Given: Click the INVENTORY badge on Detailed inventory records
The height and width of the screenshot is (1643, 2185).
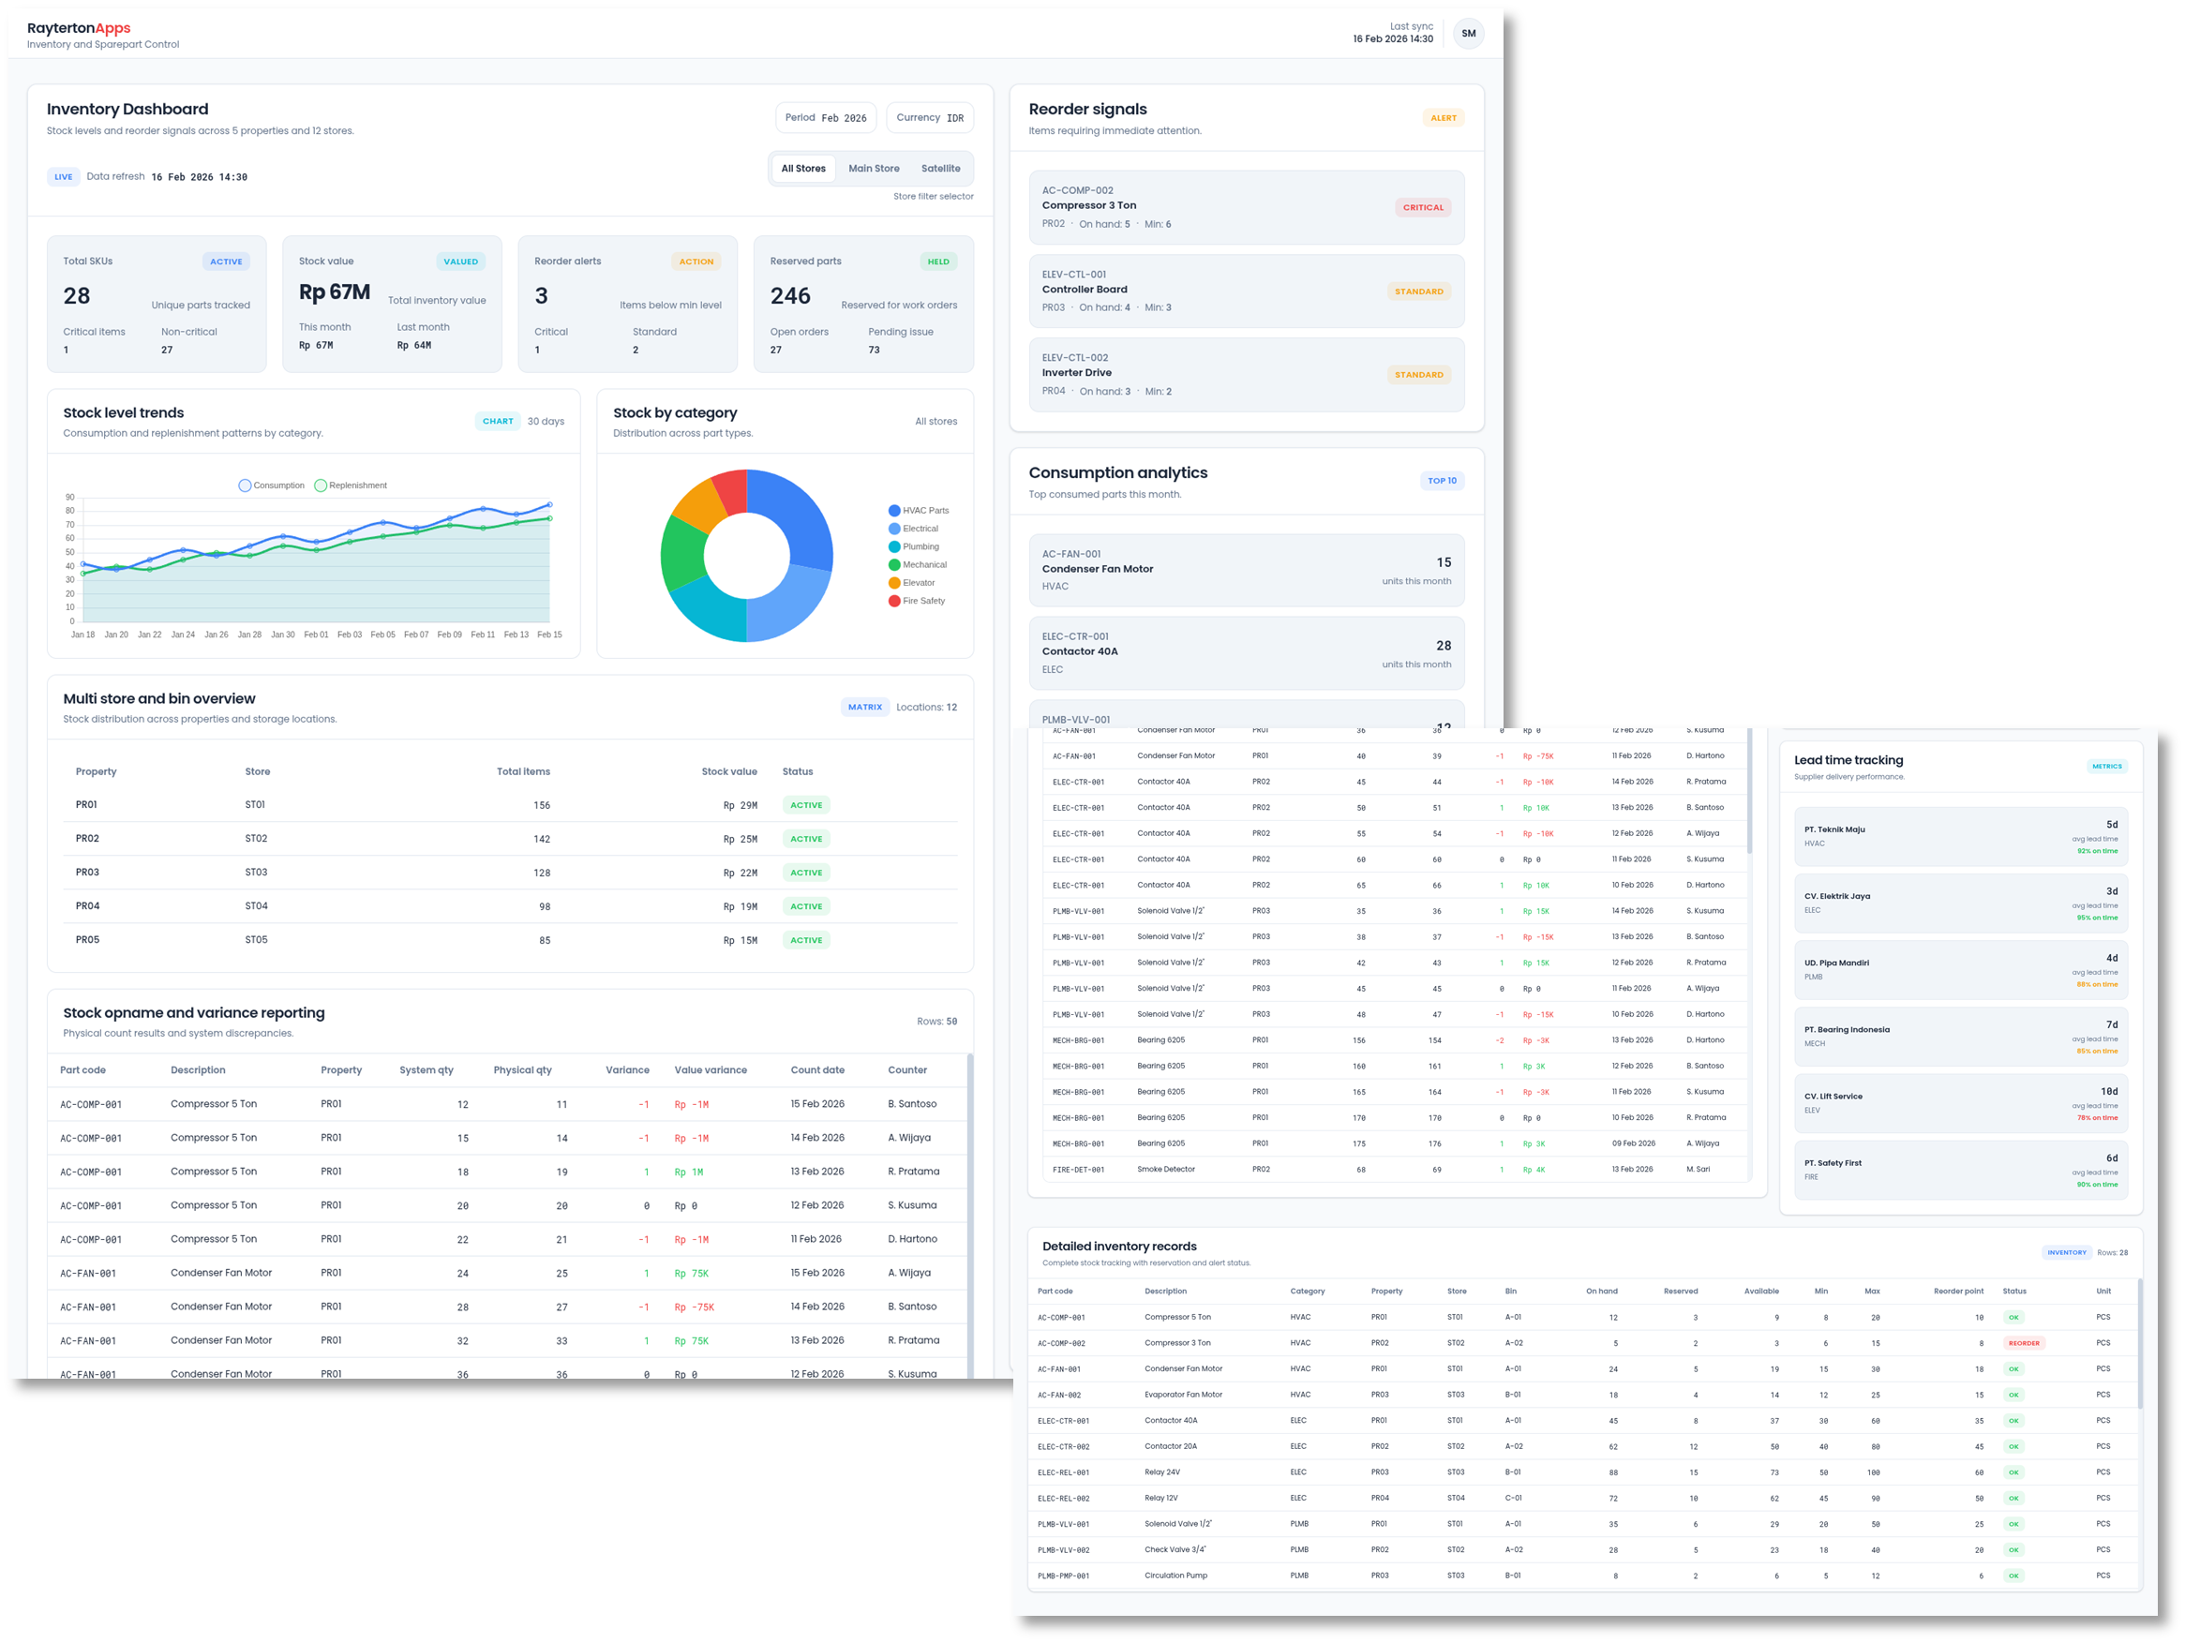Looking at the screenshot, I should coord(2068,1252).
